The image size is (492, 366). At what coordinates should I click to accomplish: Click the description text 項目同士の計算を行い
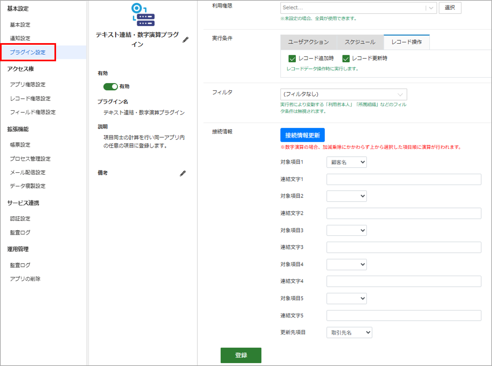144,142
